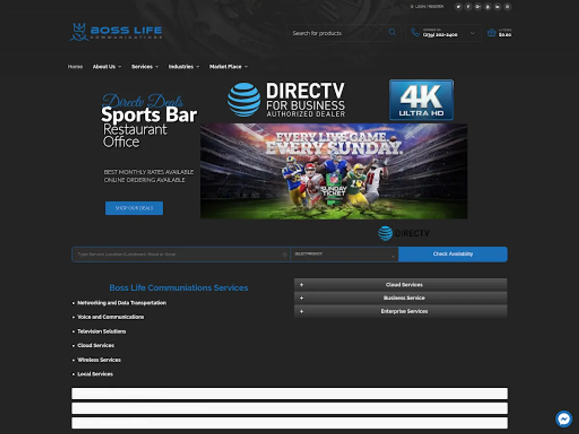Screen dimensions: 579x434
Task: Click plus icon beside Enterprise Services
Action: tap(302, 312)
